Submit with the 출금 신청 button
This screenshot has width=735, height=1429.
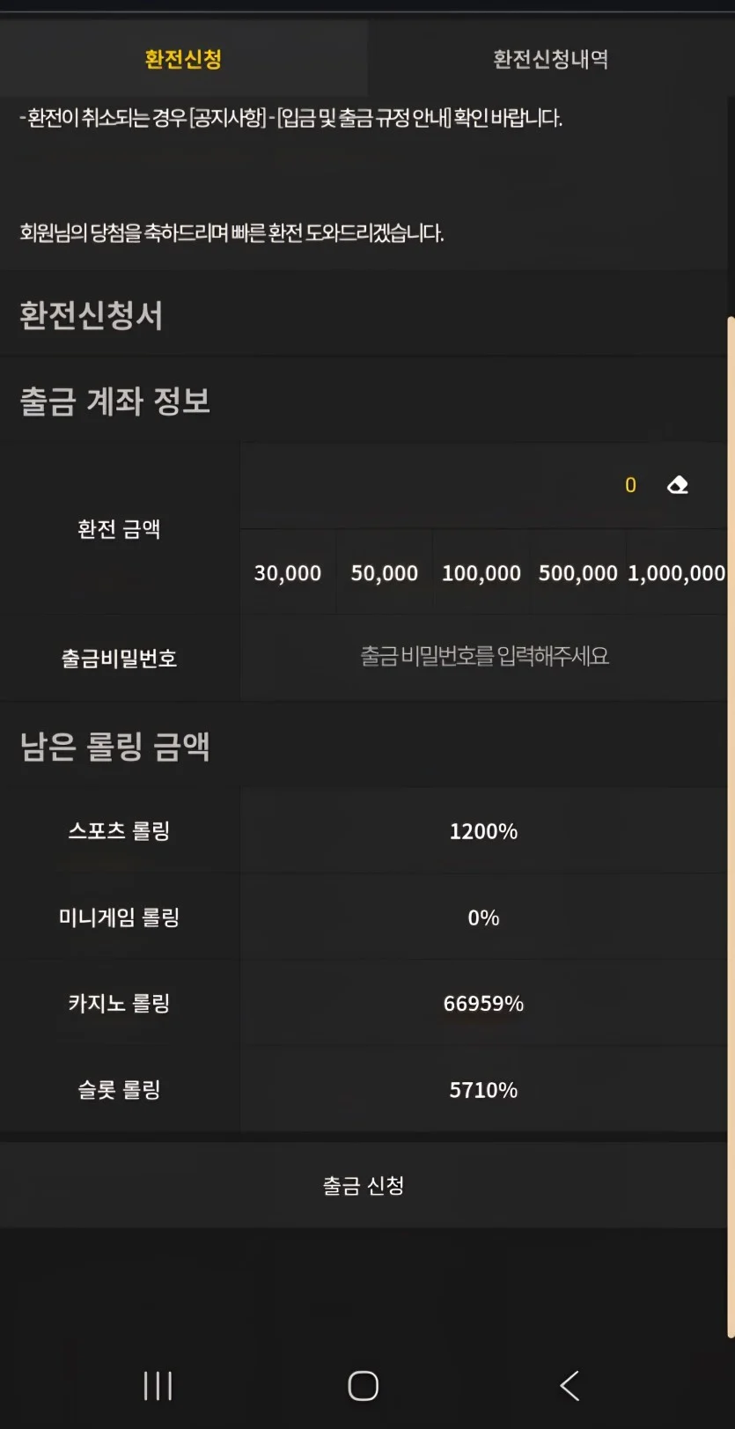[x=364, y=1185]
